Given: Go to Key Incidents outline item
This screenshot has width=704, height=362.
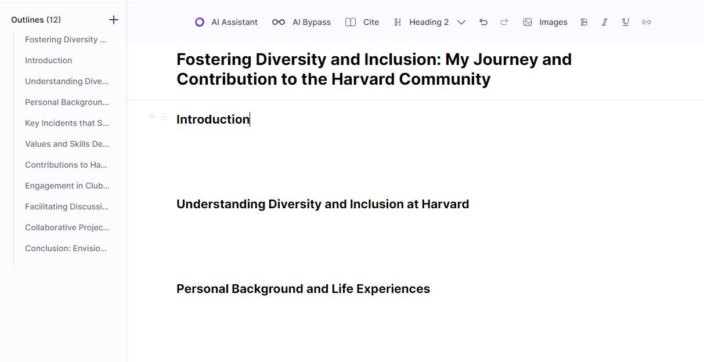Looking at the screenshot, I should [x=67, y=123].
